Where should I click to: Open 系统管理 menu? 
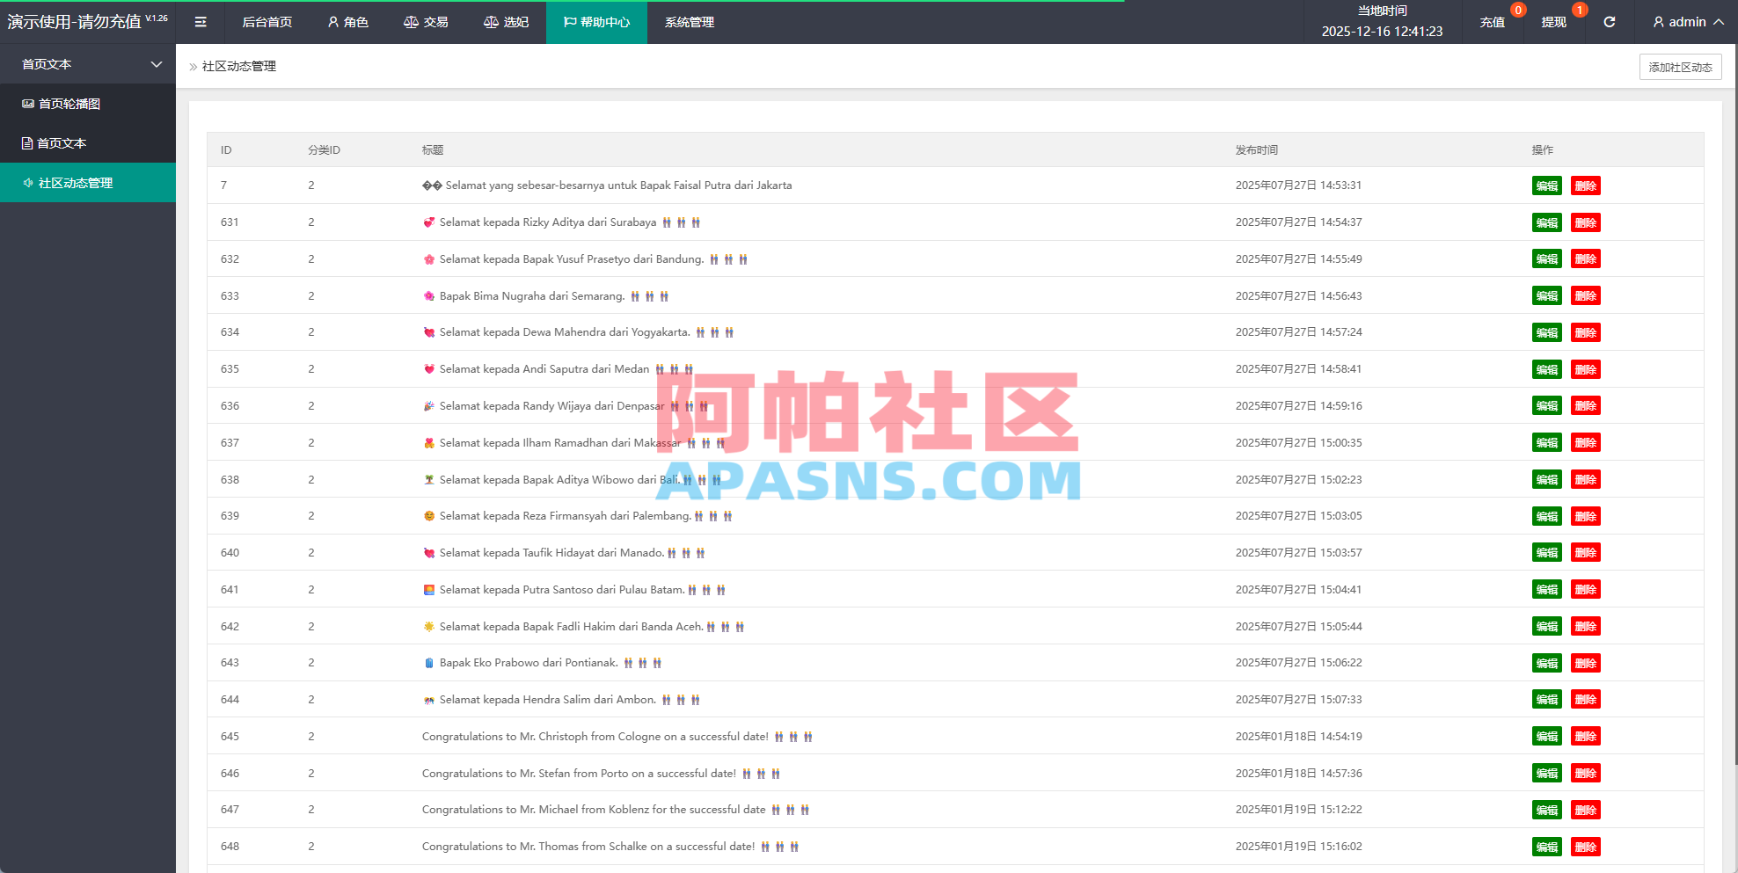(690, 22)
